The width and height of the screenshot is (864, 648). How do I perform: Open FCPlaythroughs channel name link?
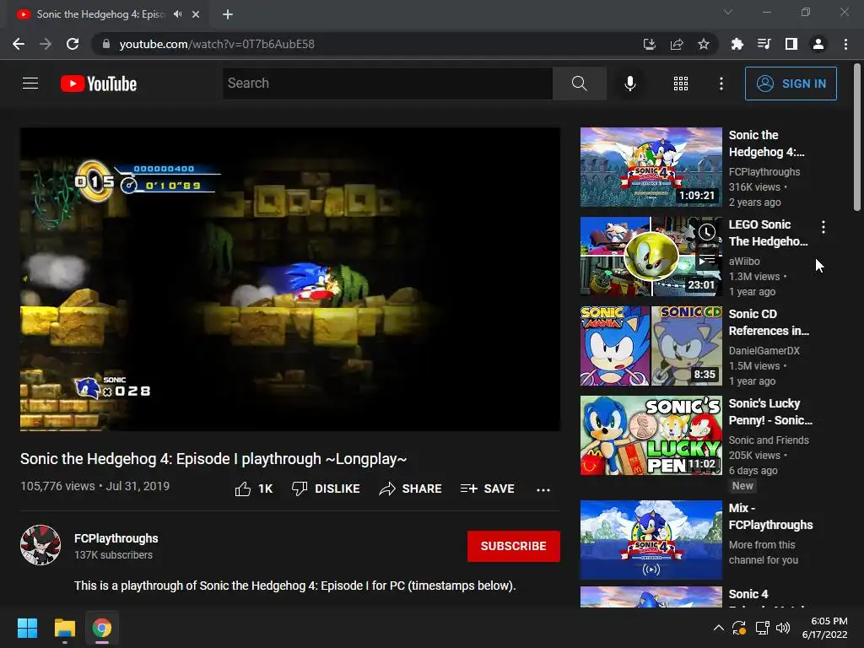(116, 538)
